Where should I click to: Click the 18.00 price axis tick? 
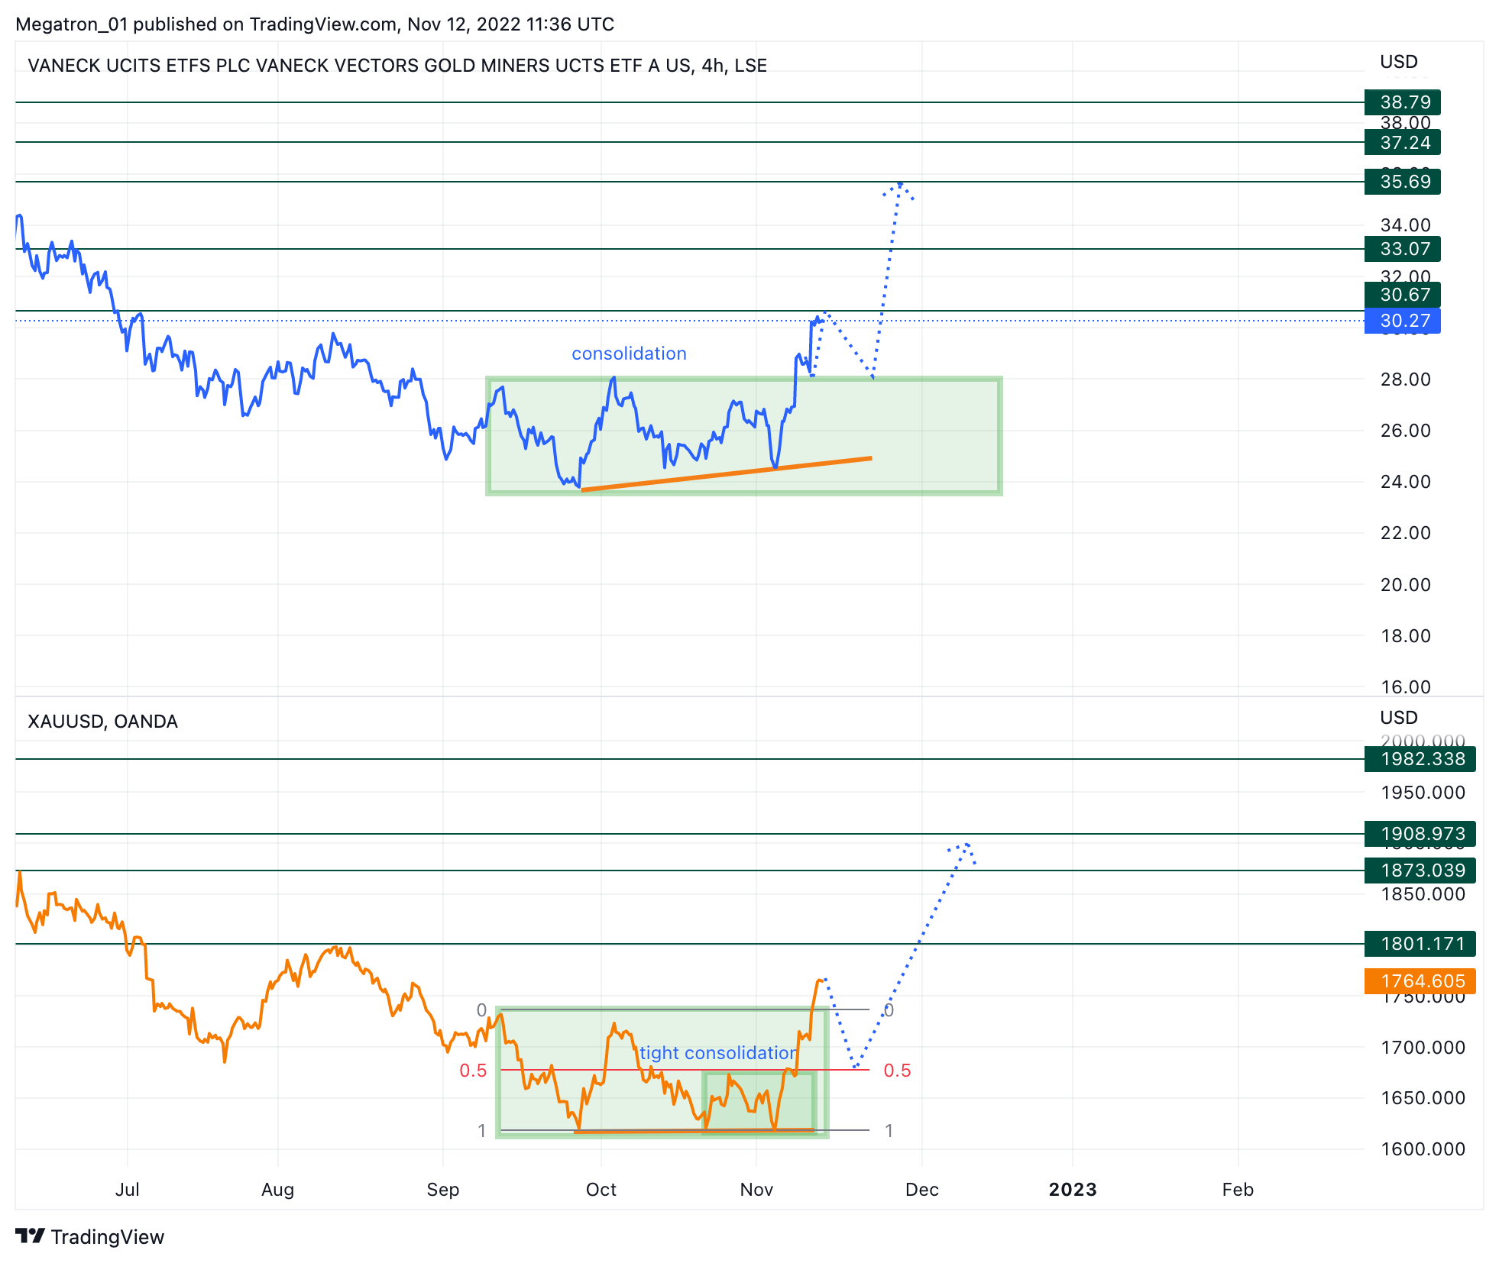point(1406,636)
